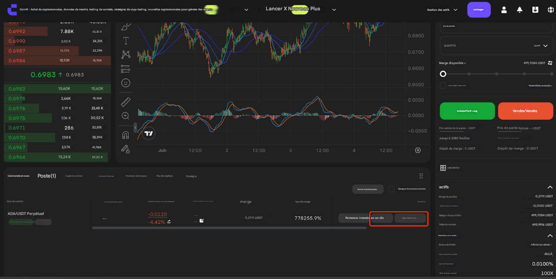Click the lock drawings pencil icon
This screenshot has width=556, height=279.
tap(125, 149)
